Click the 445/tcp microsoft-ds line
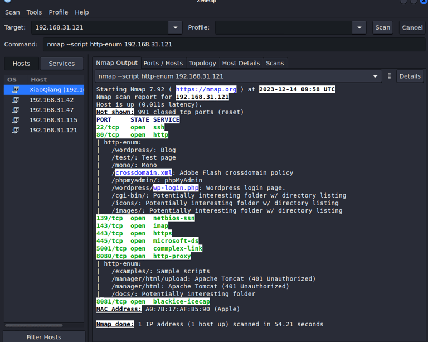Screen dimensions: 428x342 pos(147,241)
